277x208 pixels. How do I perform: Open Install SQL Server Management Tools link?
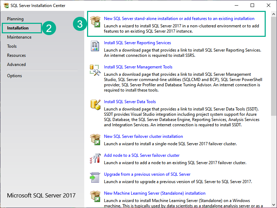pos(138,67)
